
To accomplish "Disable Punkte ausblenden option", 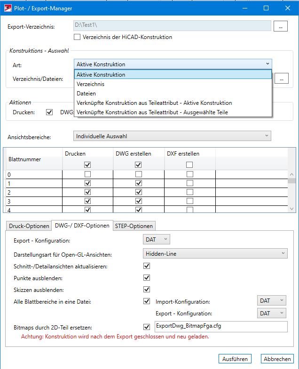I will tap(146, 278).
